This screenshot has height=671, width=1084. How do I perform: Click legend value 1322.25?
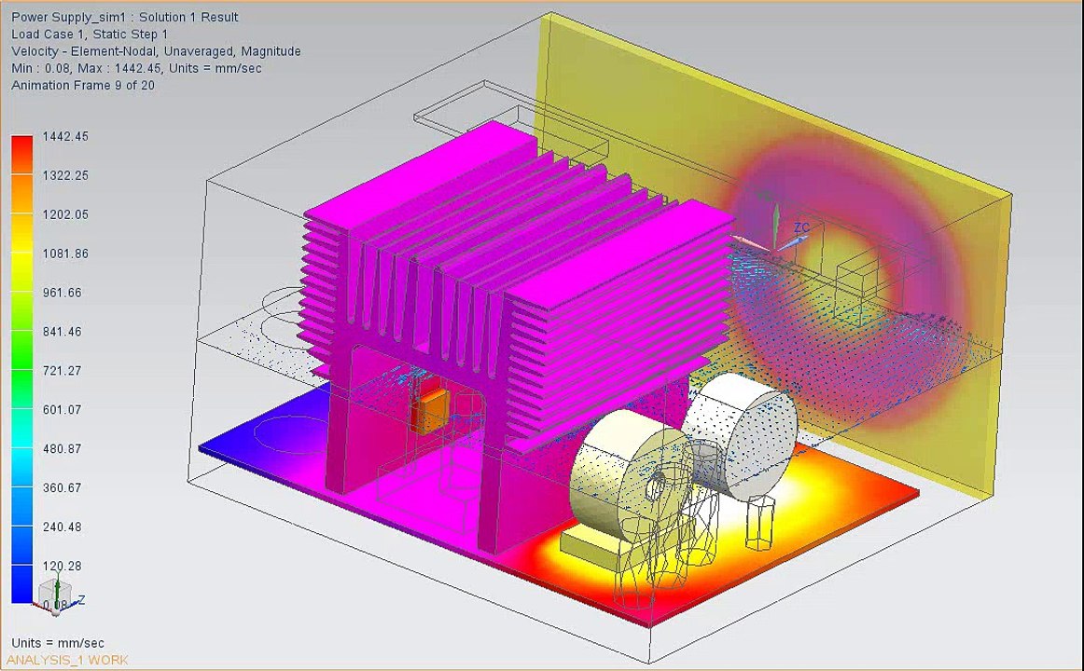[65, 175]
